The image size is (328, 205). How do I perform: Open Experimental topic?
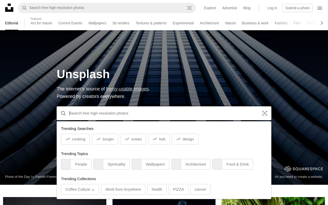tap(183, 23)
